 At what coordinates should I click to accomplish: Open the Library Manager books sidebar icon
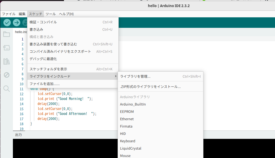coord(7,61)
